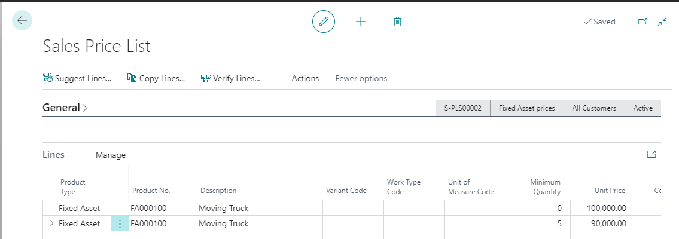This screenshot has height=239, width=679.
Task: Open the Actions menu
Action: pos(305,78)
